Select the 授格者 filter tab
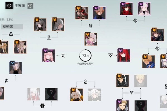Viewport: 167px width, 111px height. click(12, 27)
